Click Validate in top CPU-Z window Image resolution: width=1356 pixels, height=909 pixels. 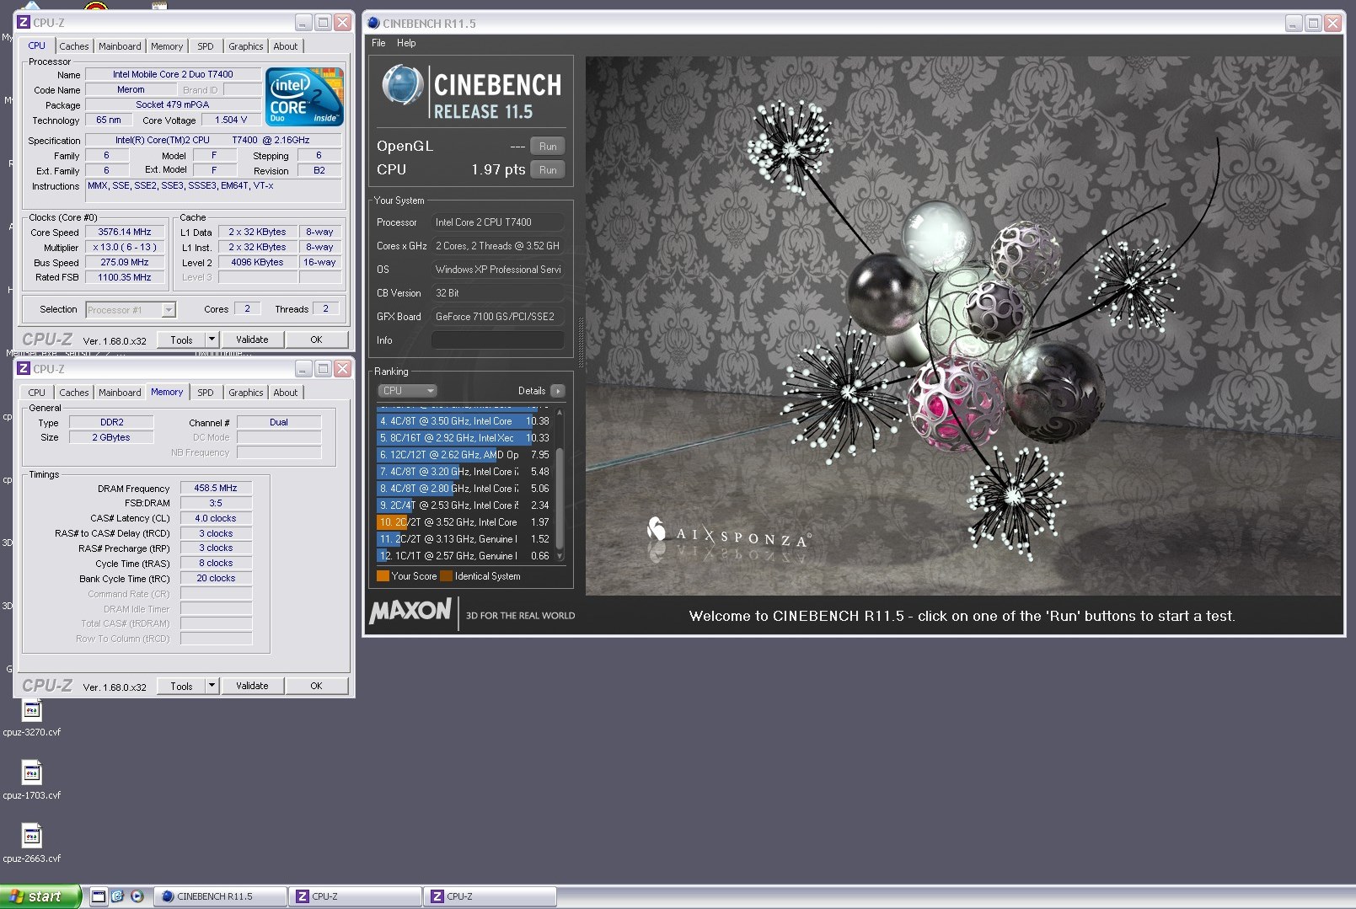pyautogui.click(x=252, y=340)
